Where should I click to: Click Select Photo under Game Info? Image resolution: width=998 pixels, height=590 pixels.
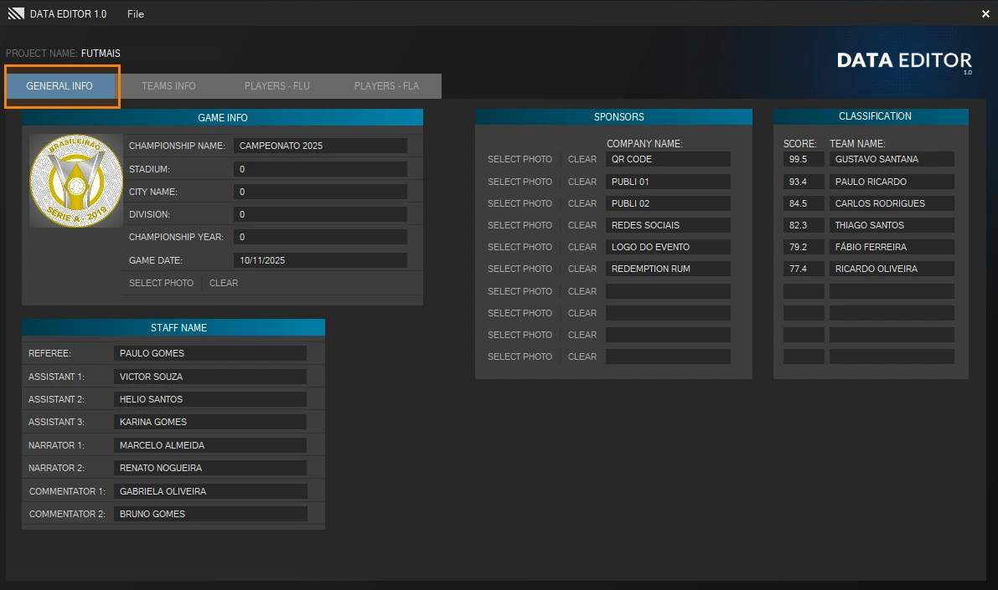pyautogui.click(x=161, y=283)
